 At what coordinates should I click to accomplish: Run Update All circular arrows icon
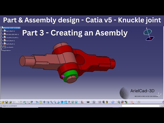pyautogui.click(x=94, y=102)
